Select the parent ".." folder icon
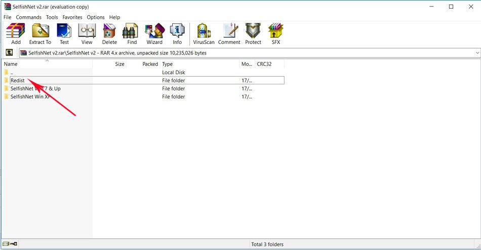This screenshot has width=481, height=250. pyautogui.click(x=6, y=72)
